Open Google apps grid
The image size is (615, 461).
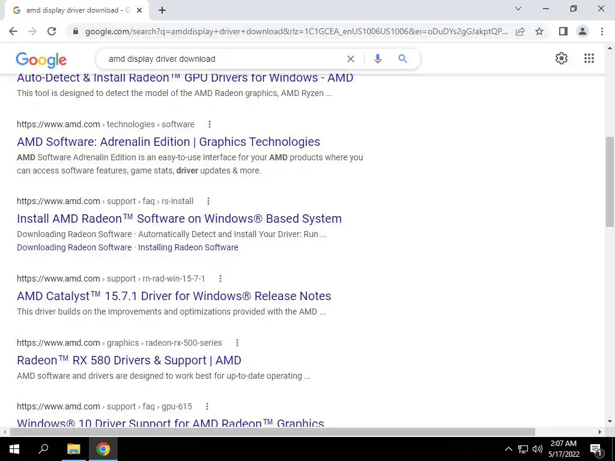click(x=589, y=58)
